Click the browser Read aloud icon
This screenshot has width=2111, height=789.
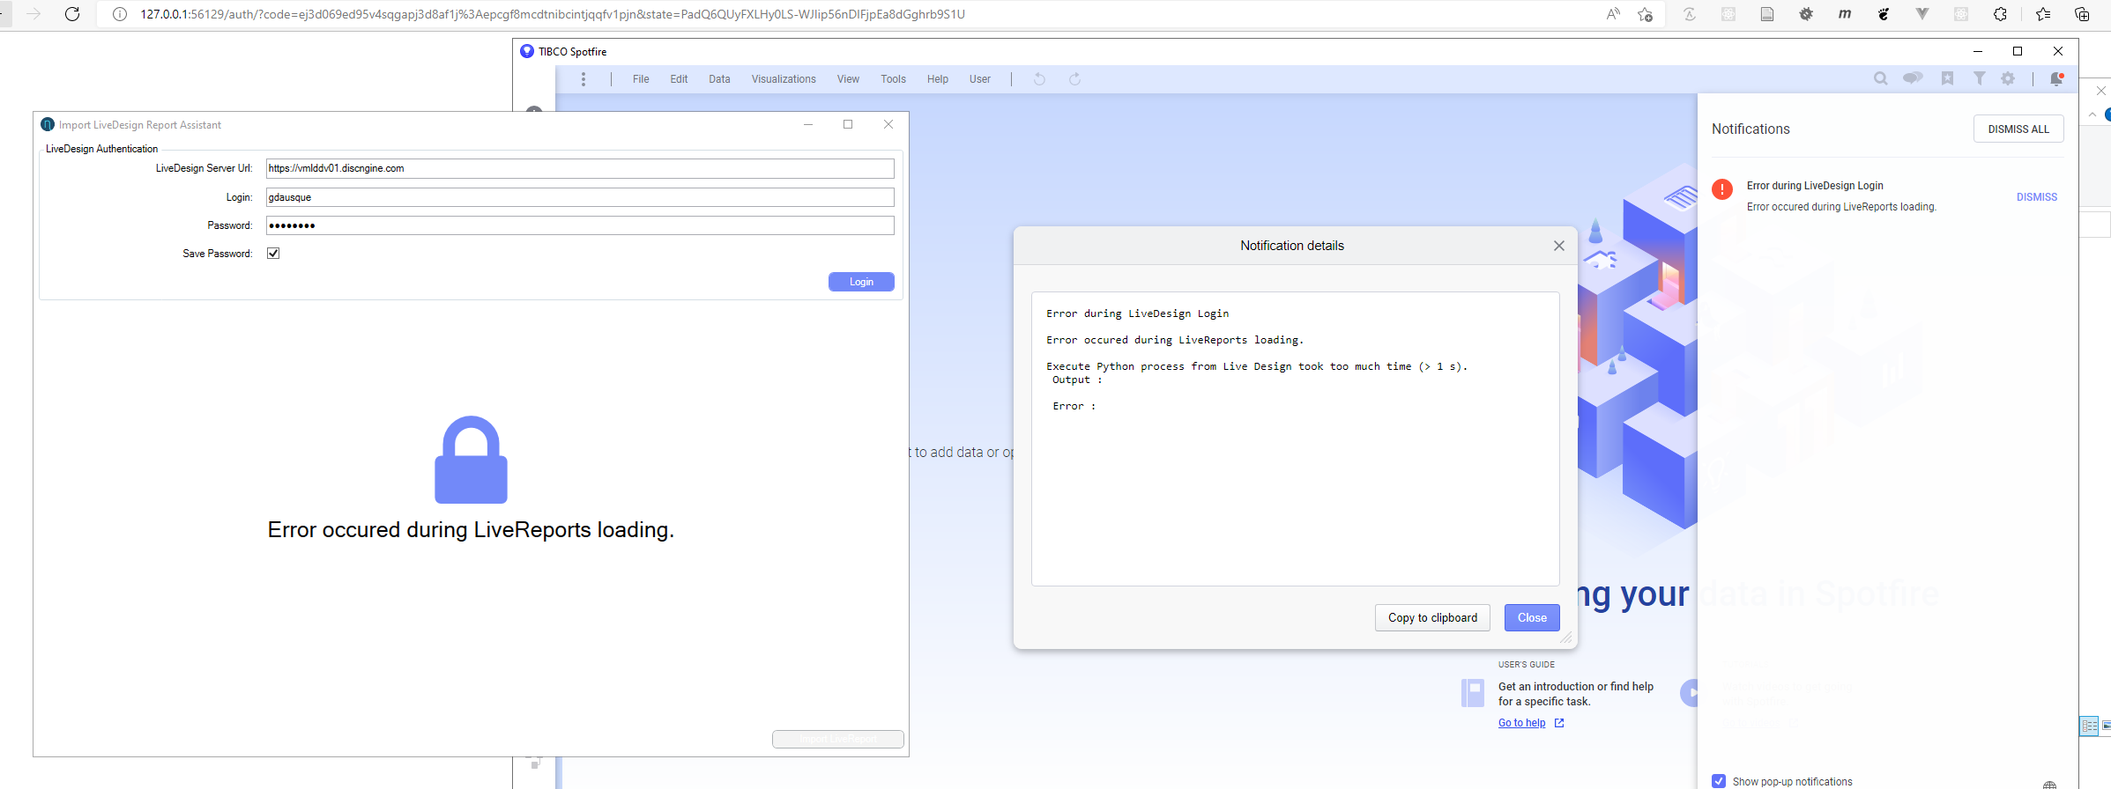point(1612,14)
